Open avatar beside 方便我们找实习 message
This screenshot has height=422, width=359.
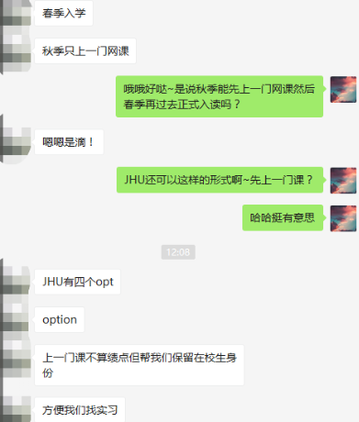pyautogui.click(x=16, y=409)
